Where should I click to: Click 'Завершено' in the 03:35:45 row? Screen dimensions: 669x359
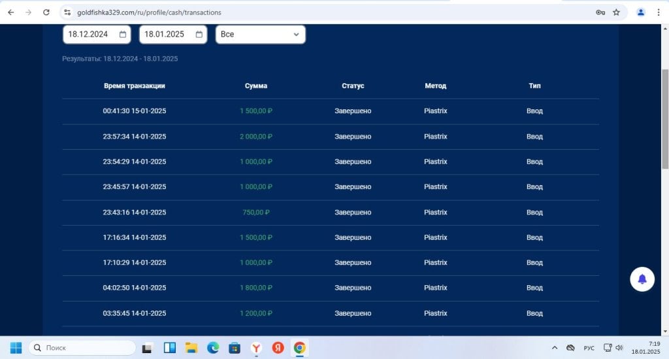353,313
